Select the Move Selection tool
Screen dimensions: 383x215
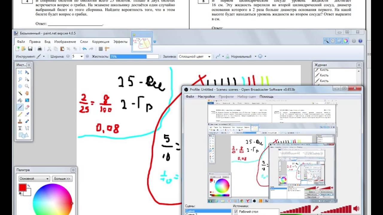27,79
